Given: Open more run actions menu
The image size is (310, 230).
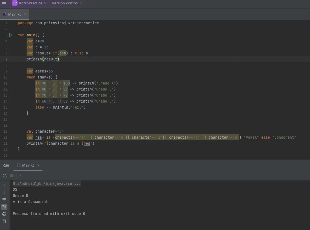Looking at the screenshot, I should point(21,176).
